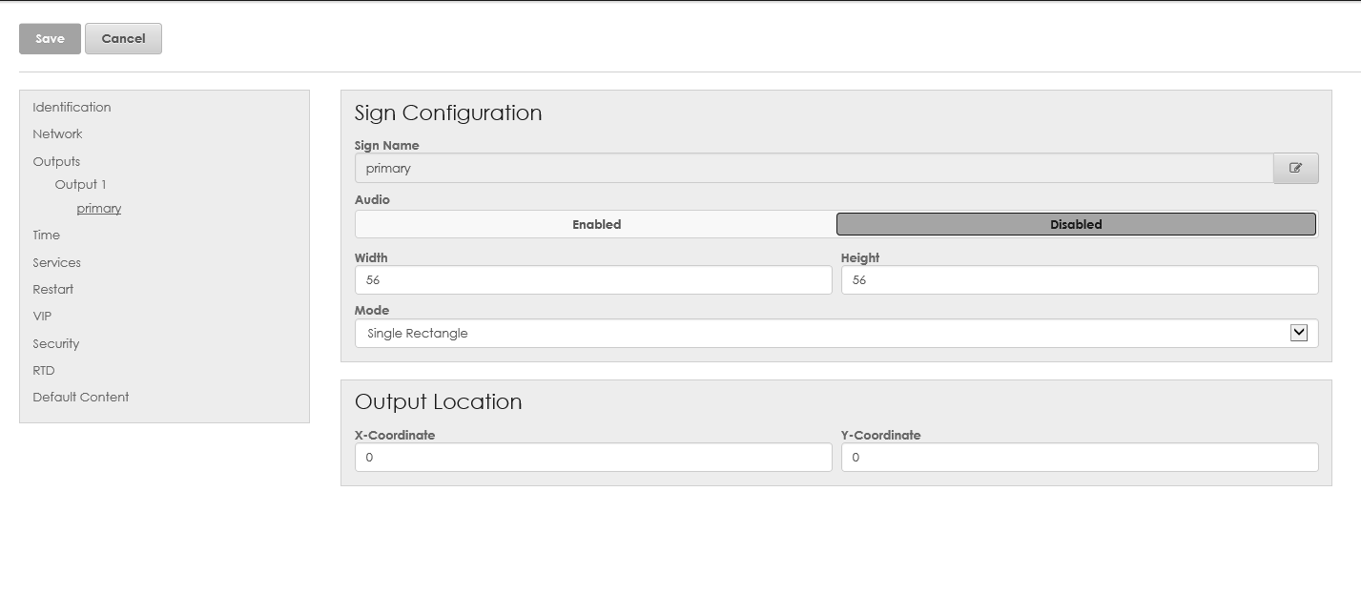This screenshot has width=1361, height=594.
Task: Enable audio for the sign
Action: 596,224
